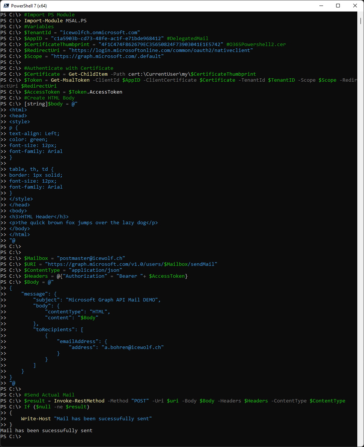Click the vertical scrollbar thumb

[x=361, y=22]
